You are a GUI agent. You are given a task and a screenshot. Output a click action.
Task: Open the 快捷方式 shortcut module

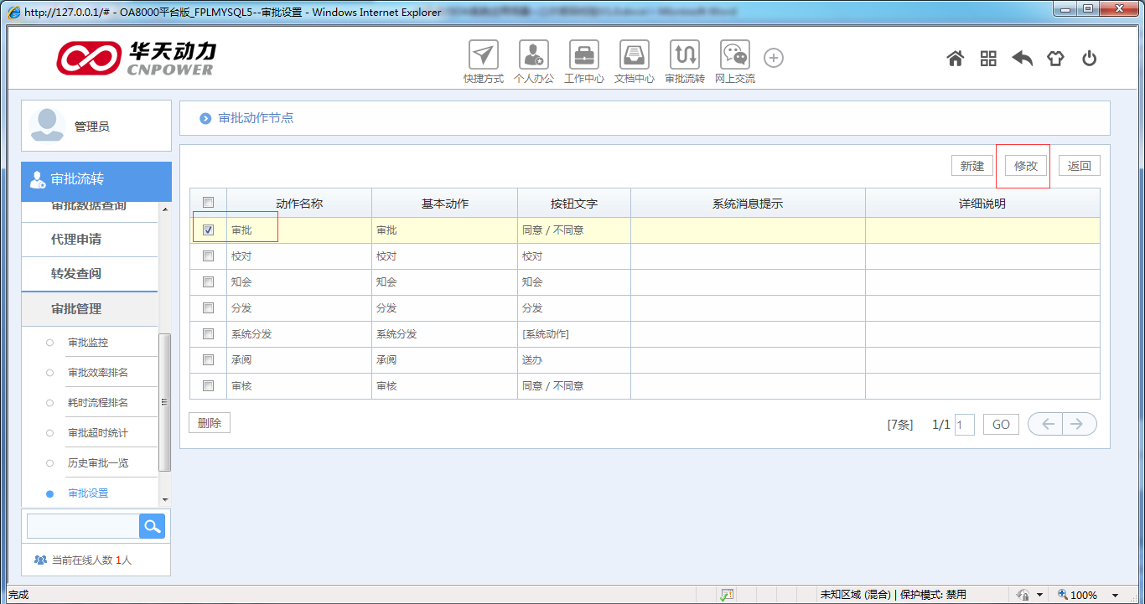tap(484, 59)
